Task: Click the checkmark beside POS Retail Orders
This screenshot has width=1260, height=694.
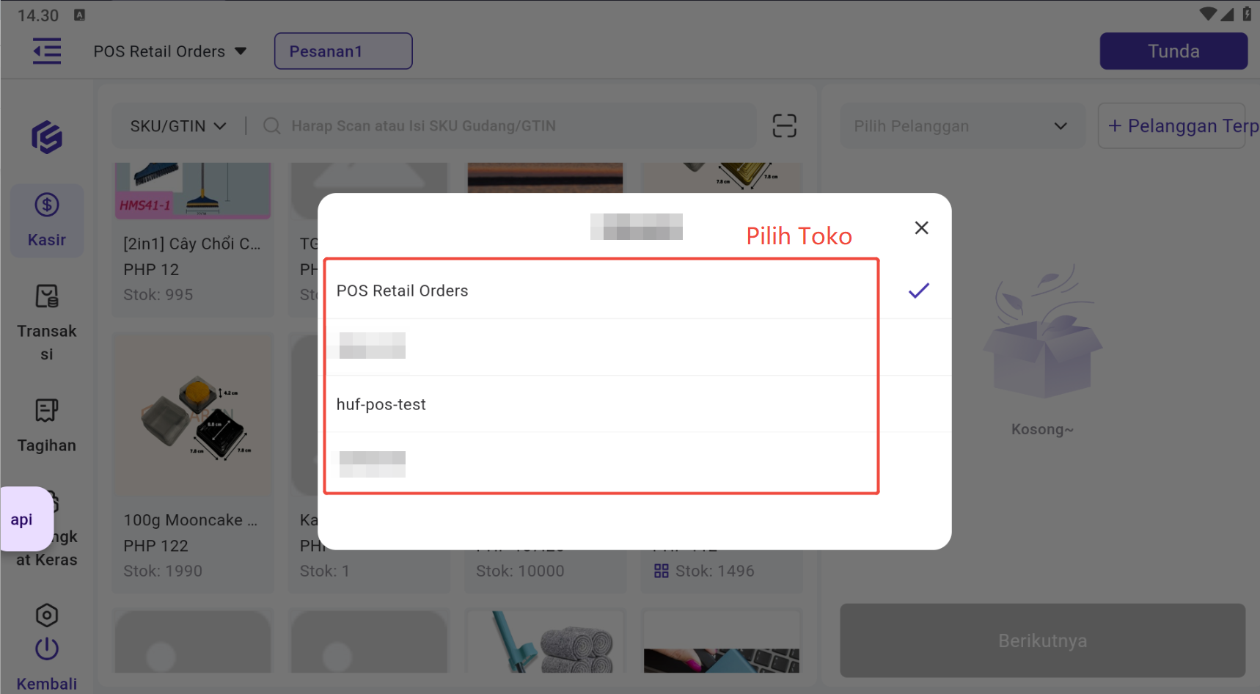Action: coord(918,291)
